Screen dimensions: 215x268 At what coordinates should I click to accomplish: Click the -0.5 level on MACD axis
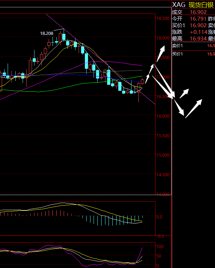(160, 236)
